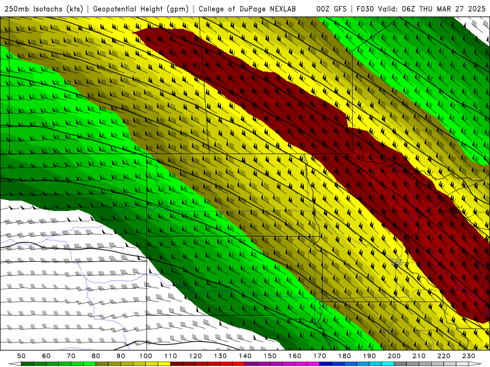Click the legend value 150

click(x=270, y=356)
